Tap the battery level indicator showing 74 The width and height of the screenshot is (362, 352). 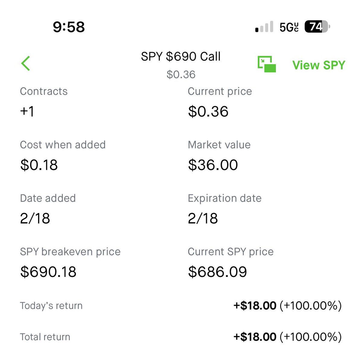click(317, 27)
